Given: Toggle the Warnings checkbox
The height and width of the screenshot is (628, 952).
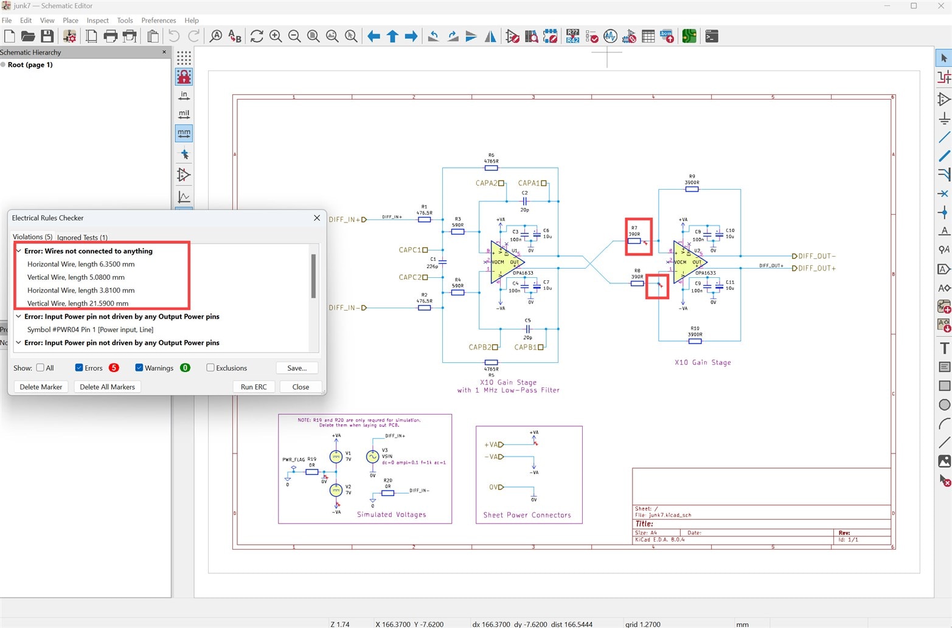Looking at the screenshot, I should [139, 368].
